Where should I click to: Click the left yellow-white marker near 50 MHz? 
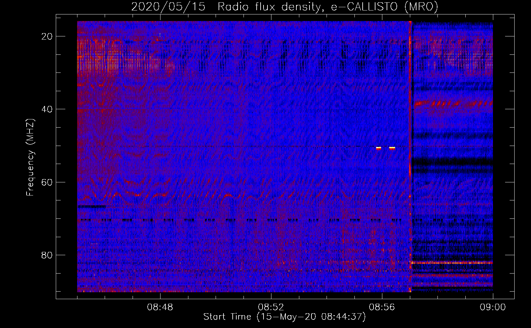click(379, 148)
